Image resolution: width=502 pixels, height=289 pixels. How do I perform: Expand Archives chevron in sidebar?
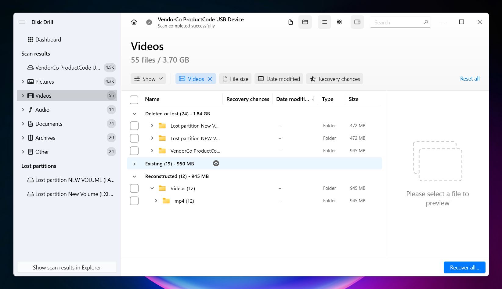[23, 138]
